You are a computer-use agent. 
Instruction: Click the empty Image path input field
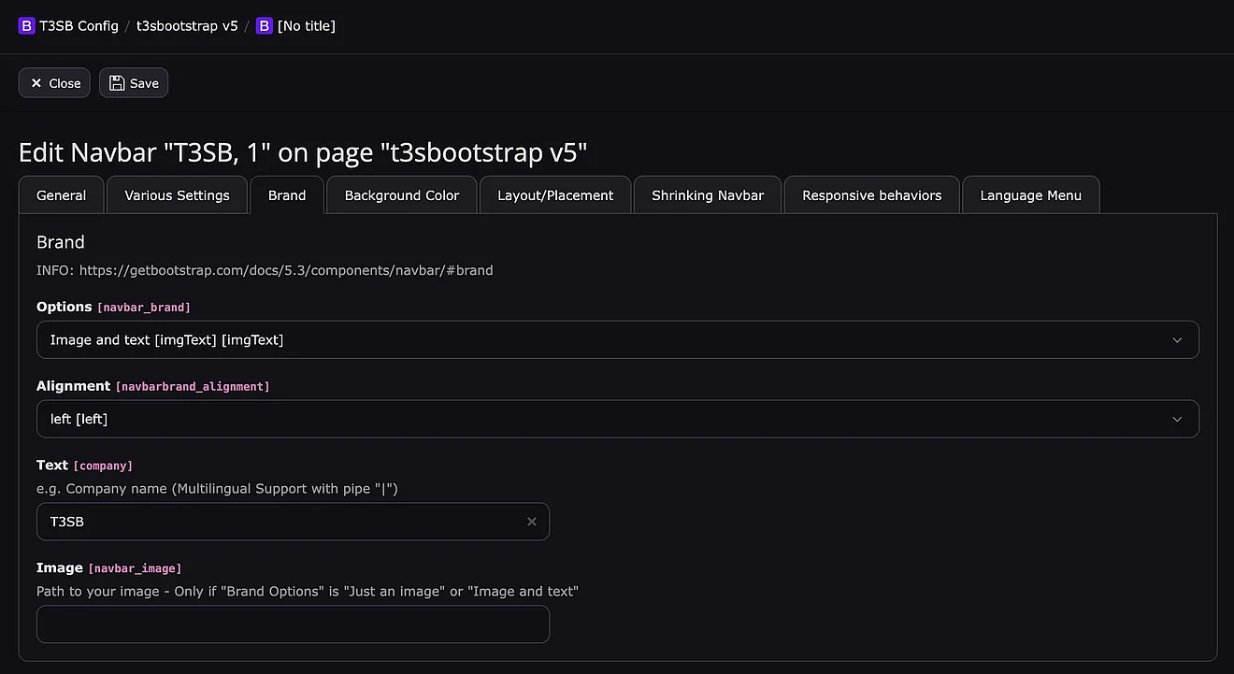[x=293, y=624]
